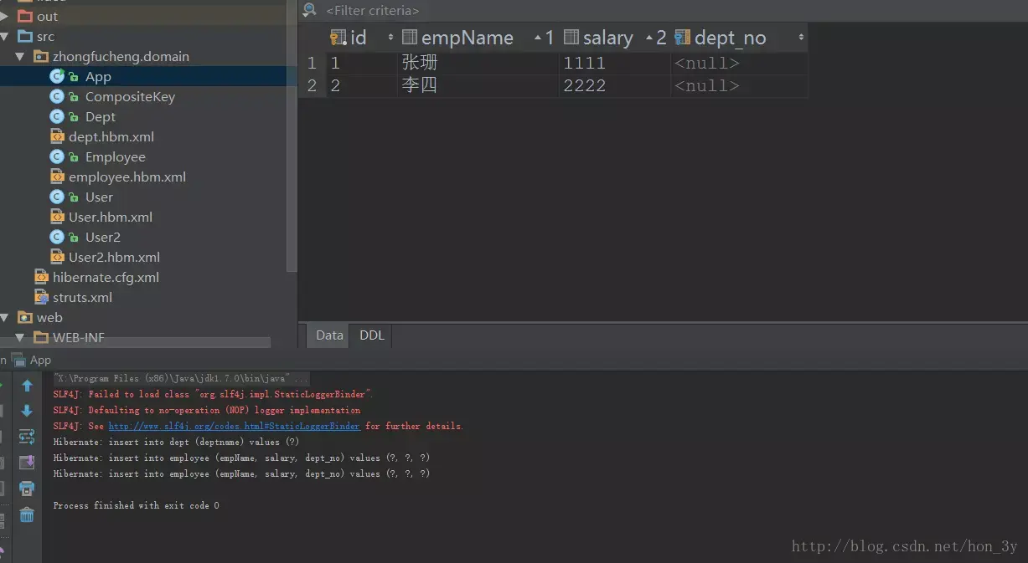Click the column icon beside empName header
Screen dimensions: 1028x563
(410, 37)
